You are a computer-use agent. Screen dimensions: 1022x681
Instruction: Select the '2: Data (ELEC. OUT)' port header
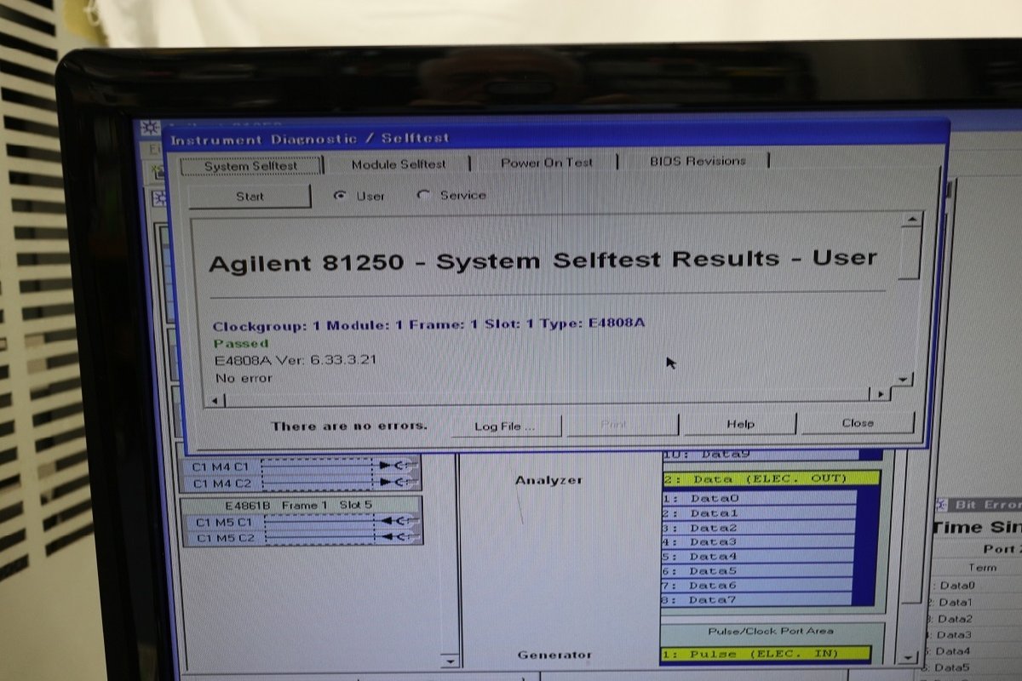click(770, 478)
